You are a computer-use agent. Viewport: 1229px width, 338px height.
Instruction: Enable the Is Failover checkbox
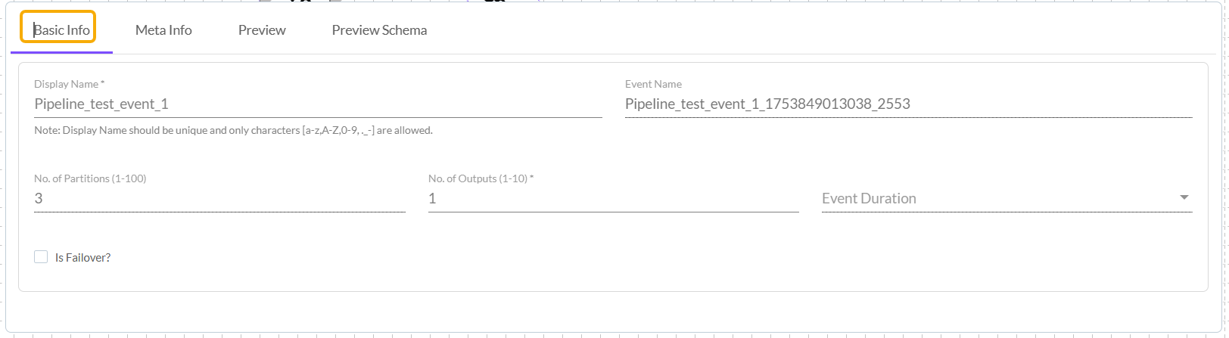41,257
